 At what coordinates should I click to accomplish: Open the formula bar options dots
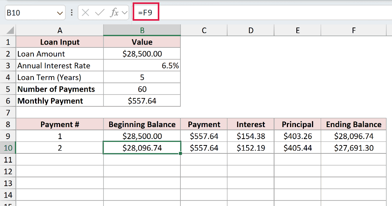(x=72, y=12)
